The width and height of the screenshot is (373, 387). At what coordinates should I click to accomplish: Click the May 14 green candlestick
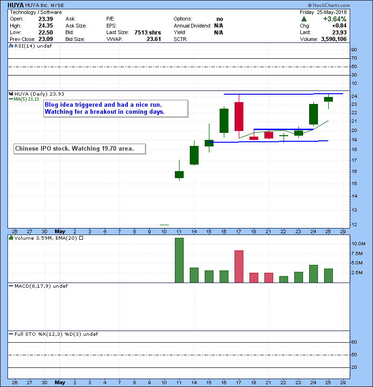(x=194, y=155)
